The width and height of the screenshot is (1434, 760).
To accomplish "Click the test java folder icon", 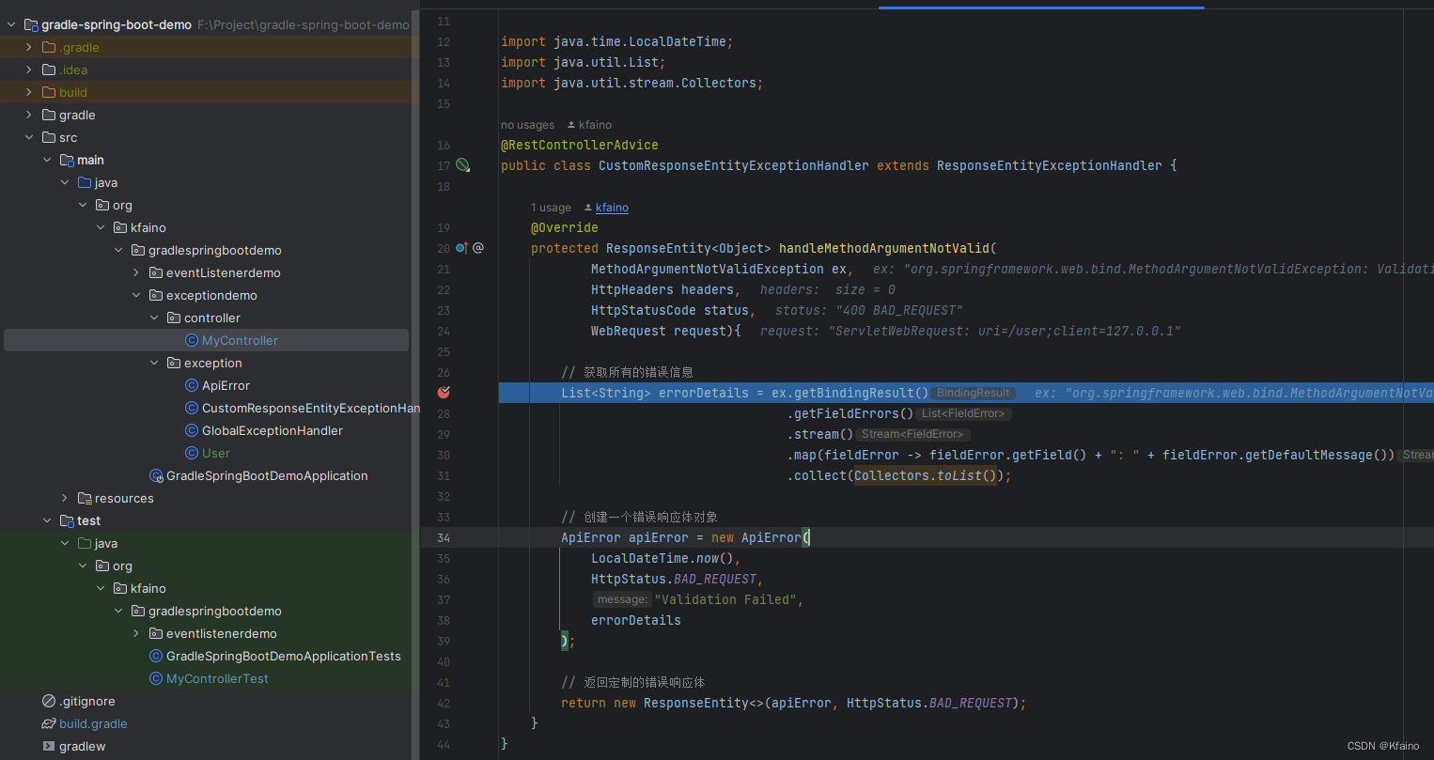I will [85, 543].
